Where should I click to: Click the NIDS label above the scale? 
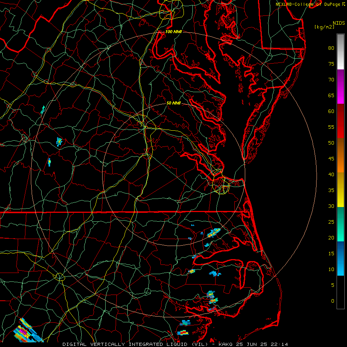pos(339,23)
